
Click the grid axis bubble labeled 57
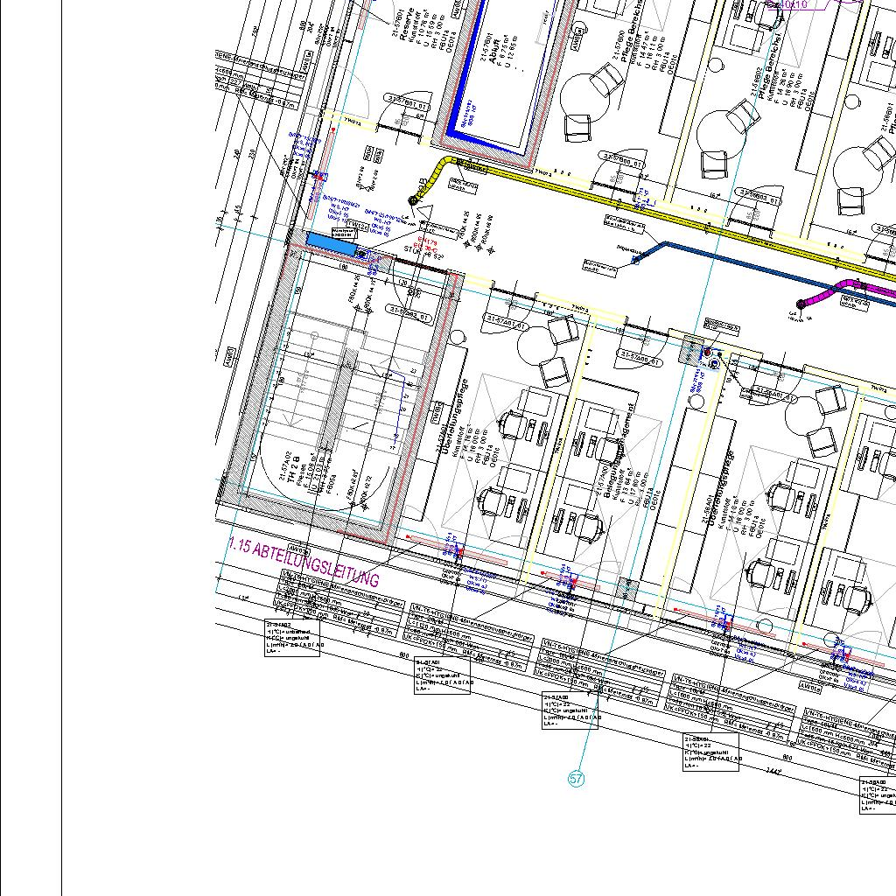click(576, 779)
